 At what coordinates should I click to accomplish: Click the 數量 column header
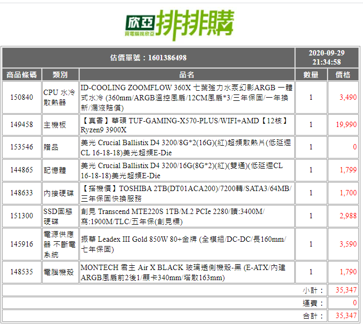tap(311, 75)
